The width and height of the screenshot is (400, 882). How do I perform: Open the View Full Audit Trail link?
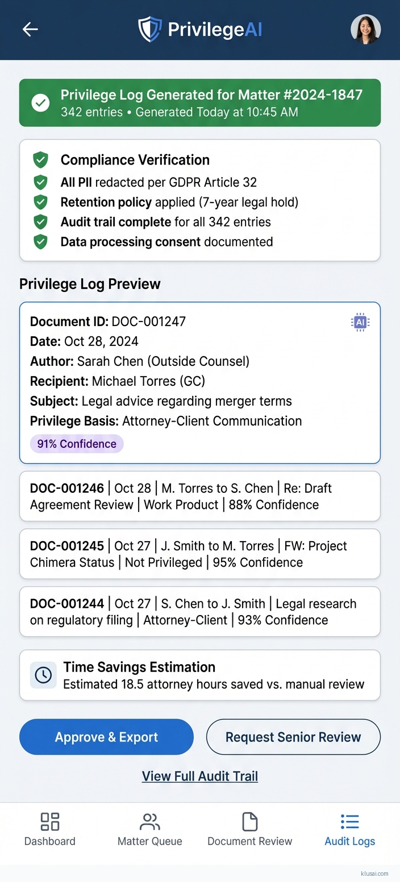pyautogui.click(x=200, y=776)
